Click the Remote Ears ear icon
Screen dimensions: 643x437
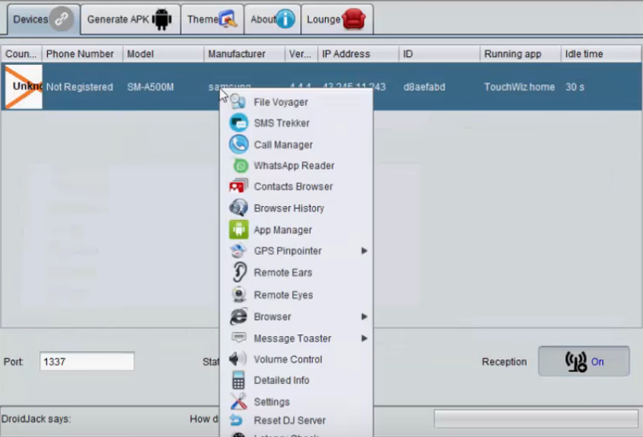[239, 273]
